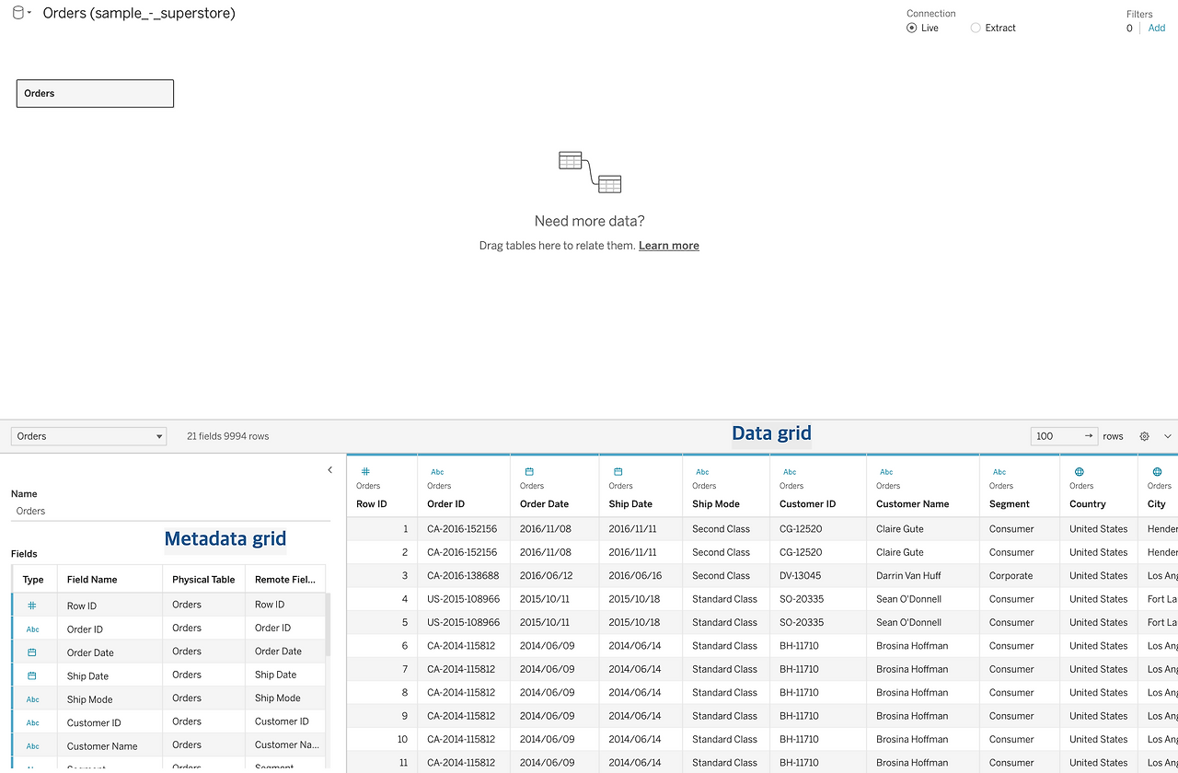Click date type icon above Order Date column
Image resolution: width=1178 pixels, height=773 pixels.
click(529, 471)
